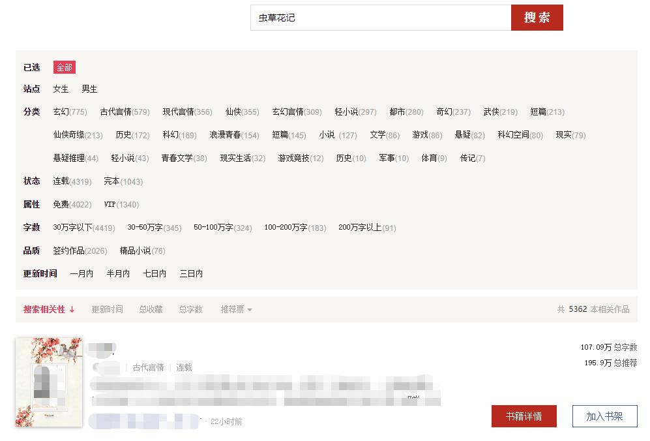
Task: Switch to the 男生 site tab
Action: point(89,89)
